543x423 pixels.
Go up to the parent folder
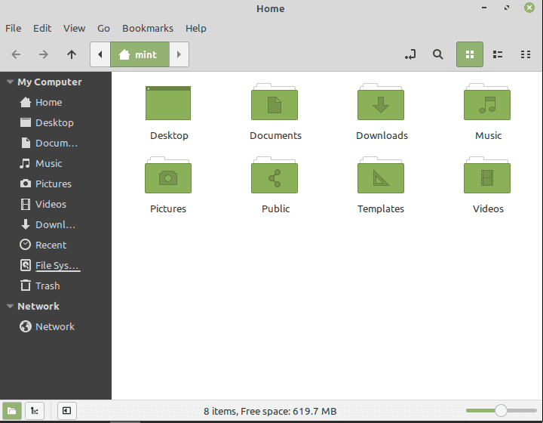point(72,54)
